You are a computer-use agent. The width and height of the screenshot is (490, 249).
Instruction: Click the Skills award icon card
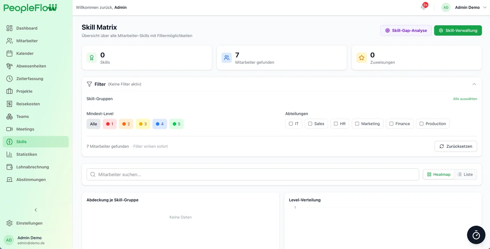click(x=92, y=58)
